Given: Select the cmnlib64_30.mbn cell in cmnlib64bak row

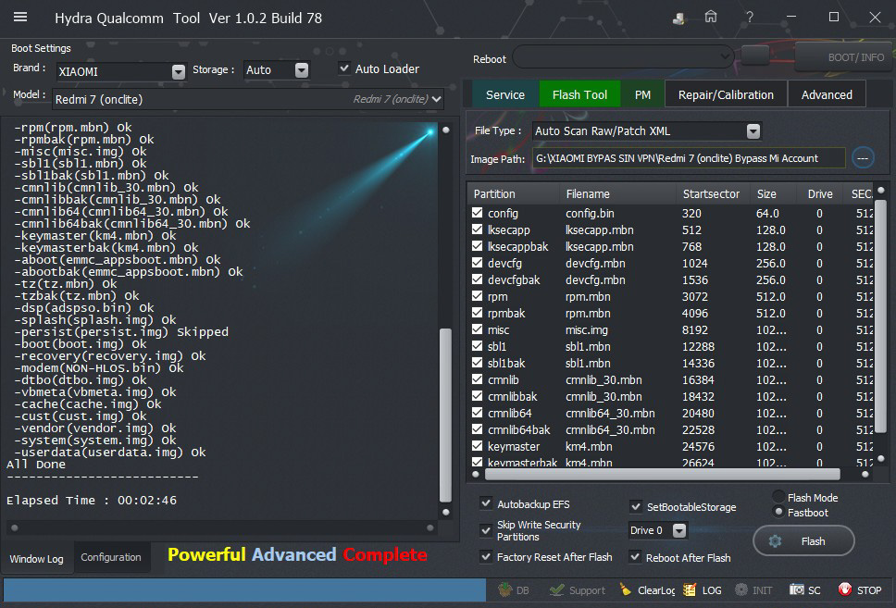Looking at the screenshot, I should pos(610,429).
